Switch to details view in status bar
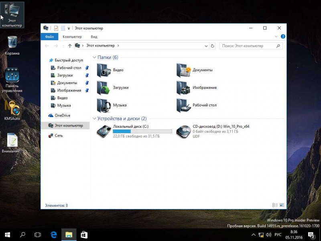Viewport: 321px width, 241px height. [x=275, y=205]
